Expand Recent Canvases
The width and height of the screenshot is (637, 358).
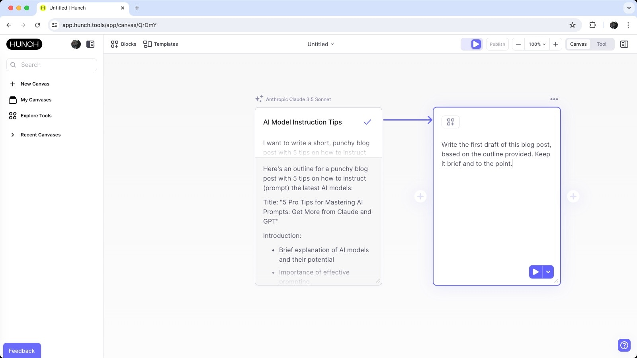[x=40, y=134]
